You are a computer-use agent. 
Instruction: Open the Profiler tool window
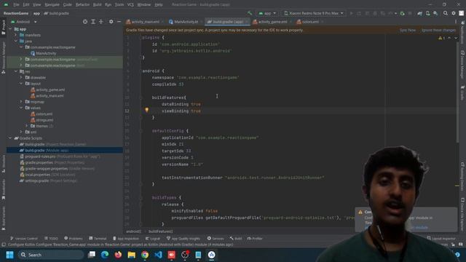tap(255, 239)
